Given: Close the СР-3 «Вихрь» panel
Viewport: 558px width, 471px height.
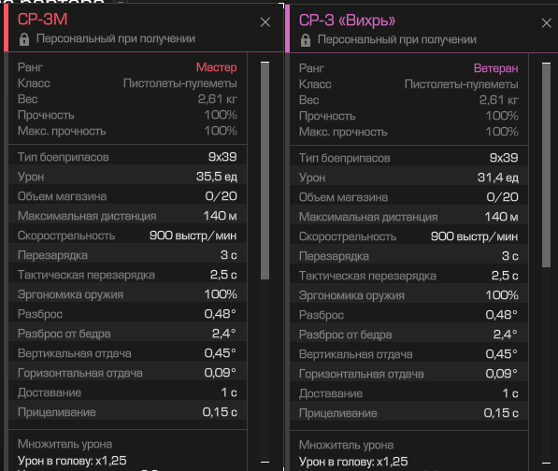Looking at the screenshot, I should point(546,23).
